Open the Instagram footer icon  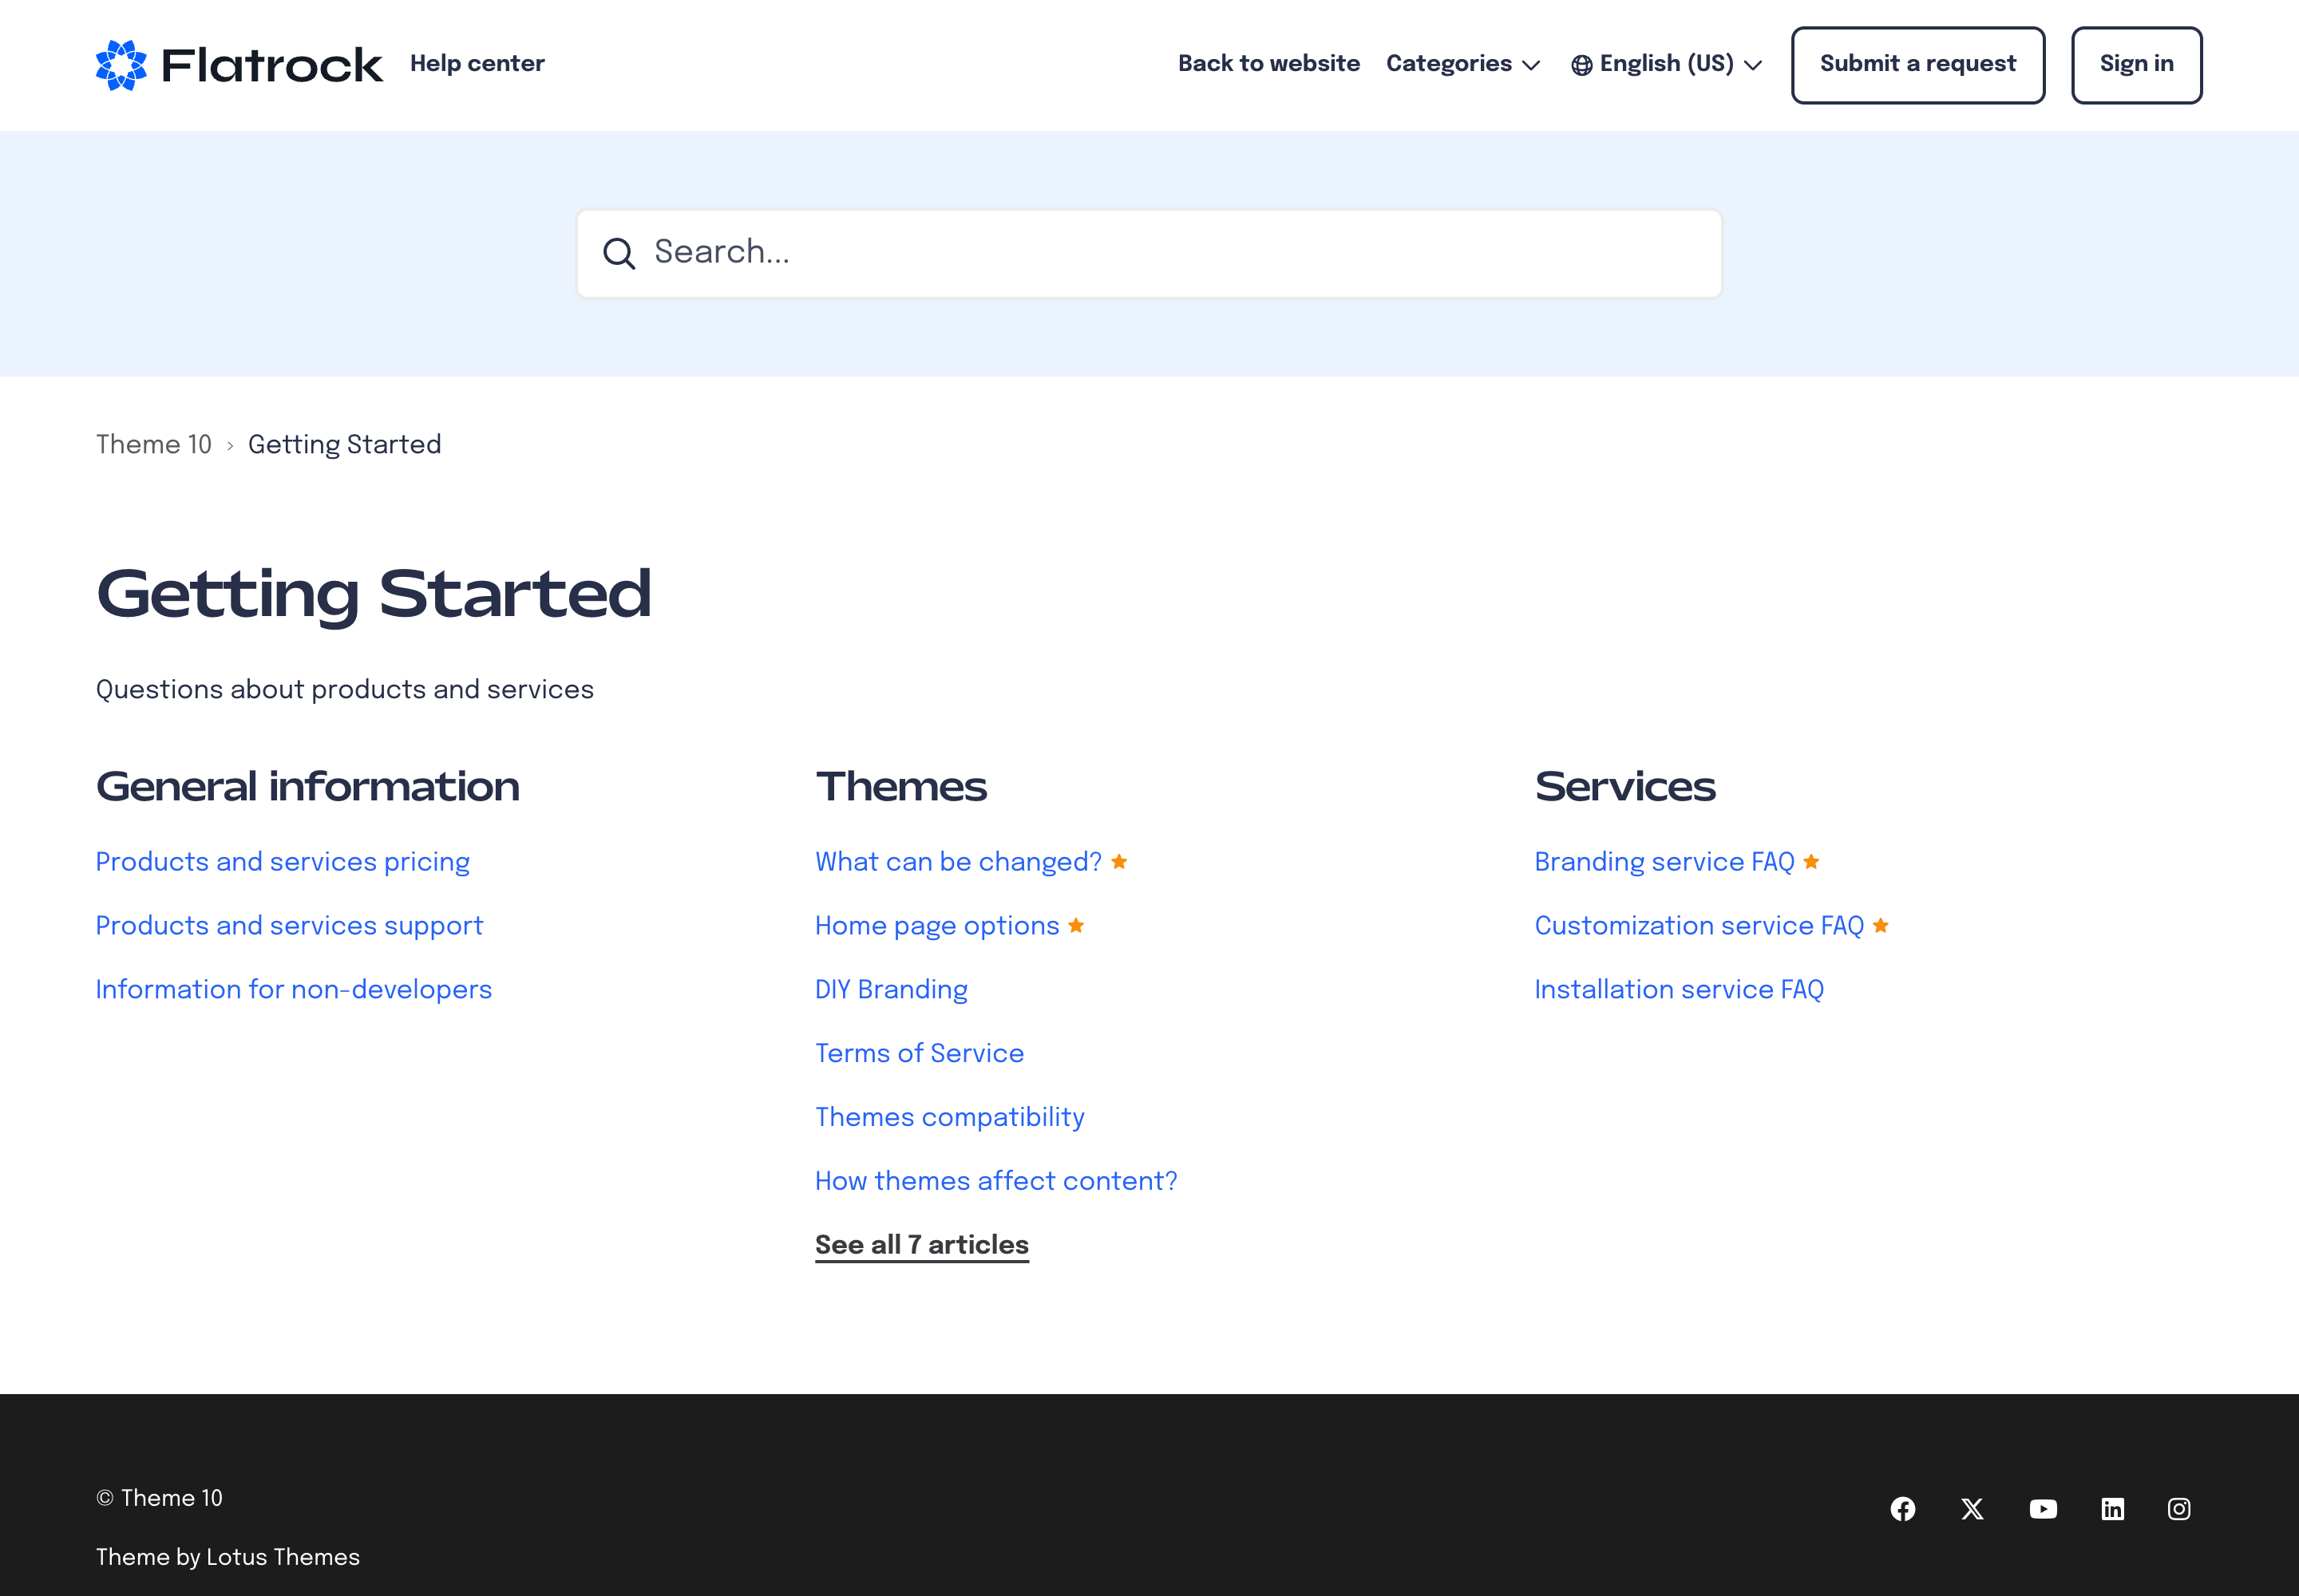click(x=2179, y=1509)
